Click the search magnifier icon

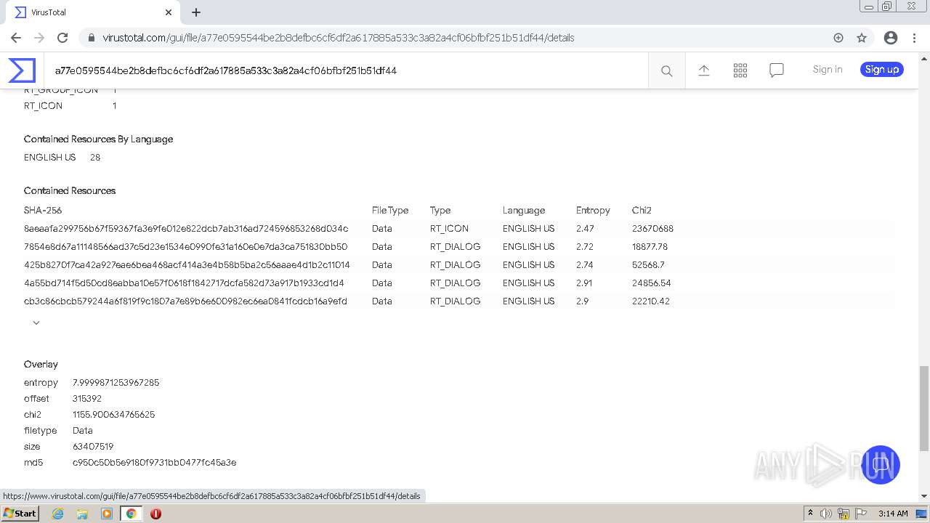(x=666, y=70)
